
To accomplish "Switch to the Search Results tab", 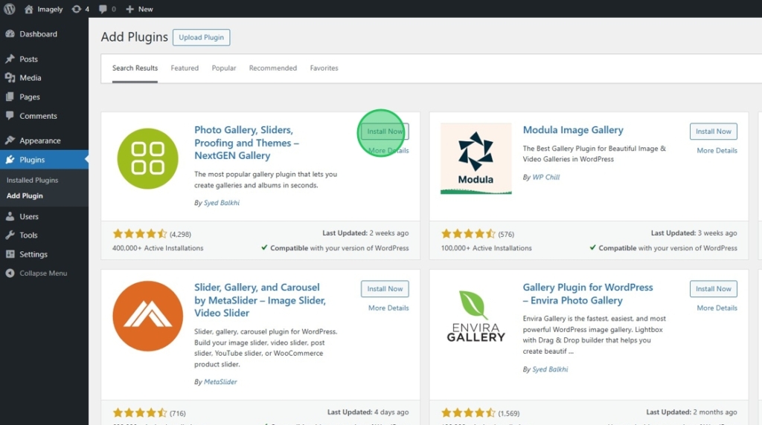I will (135, 68).
